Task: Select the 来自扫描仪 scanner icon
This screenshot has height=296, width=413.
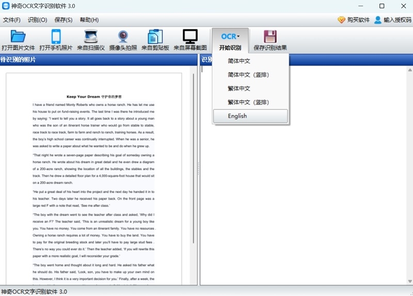Action: [91, 37]
